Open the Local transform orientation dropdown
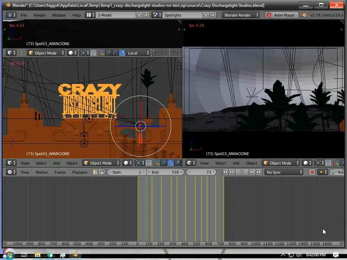The image size is (347, 260). click(138, 53)
